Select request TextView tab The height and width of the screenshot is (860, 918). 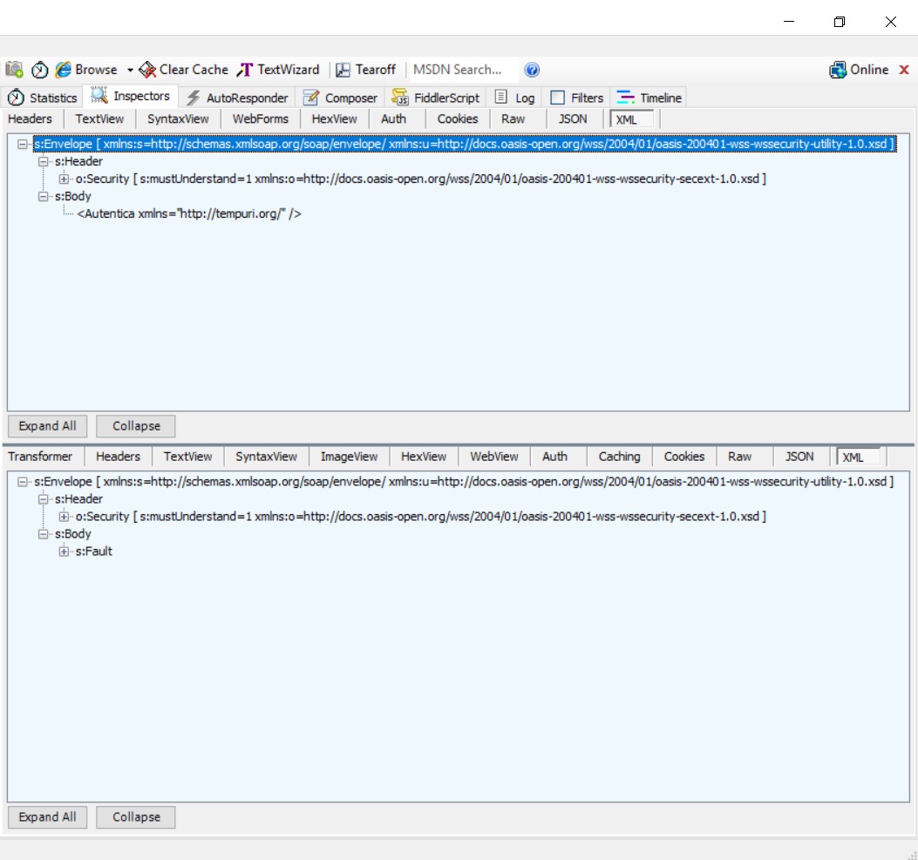click(99, 119)
